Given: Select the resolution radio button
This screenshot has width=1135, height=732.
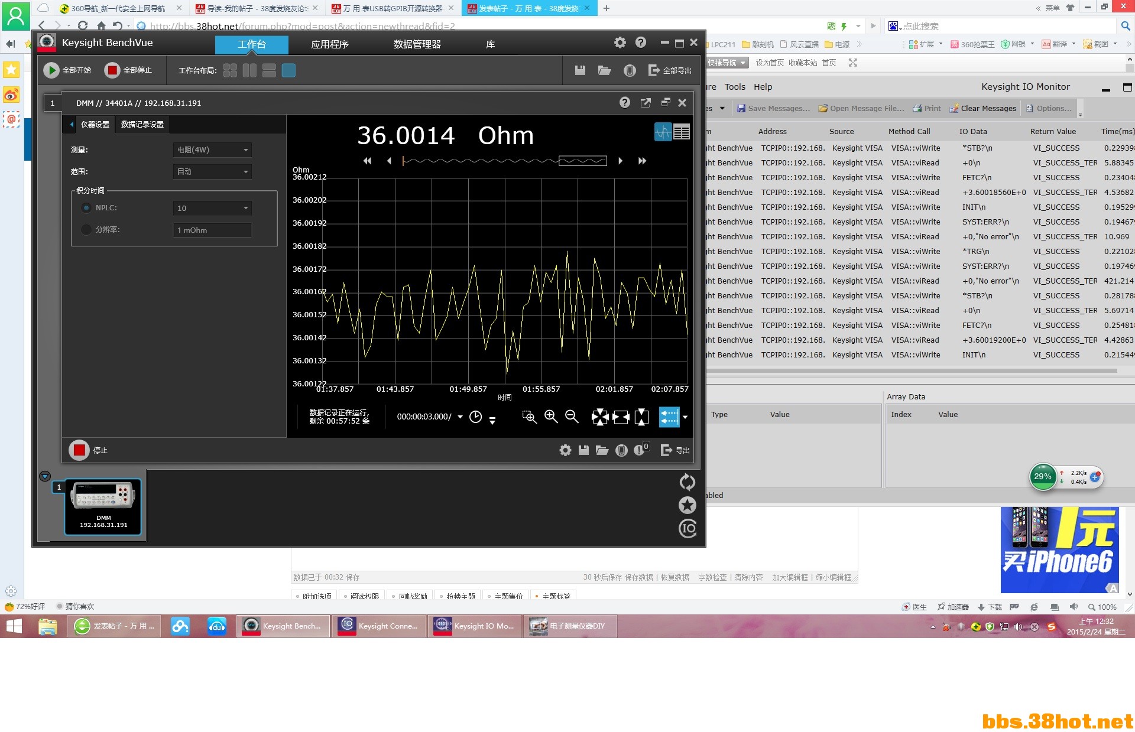Looking at the screenshot, I should [x=86, y=229].
